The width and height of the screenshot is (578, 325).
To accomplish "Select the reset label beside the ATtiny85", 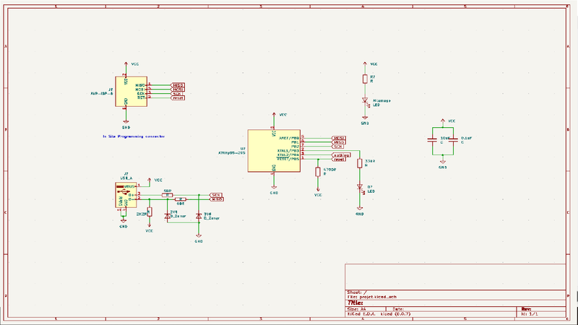I will (341, 160).
